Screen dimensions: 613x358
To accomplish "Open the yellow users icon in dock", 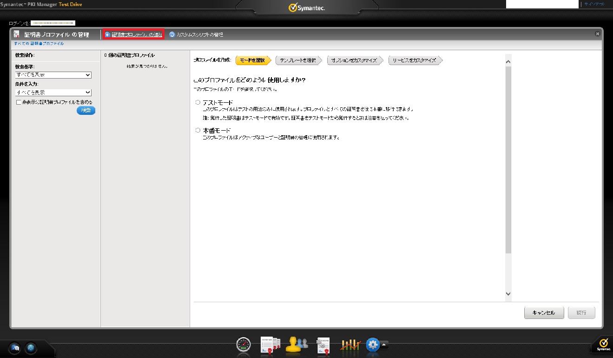I will coord(297,345).
